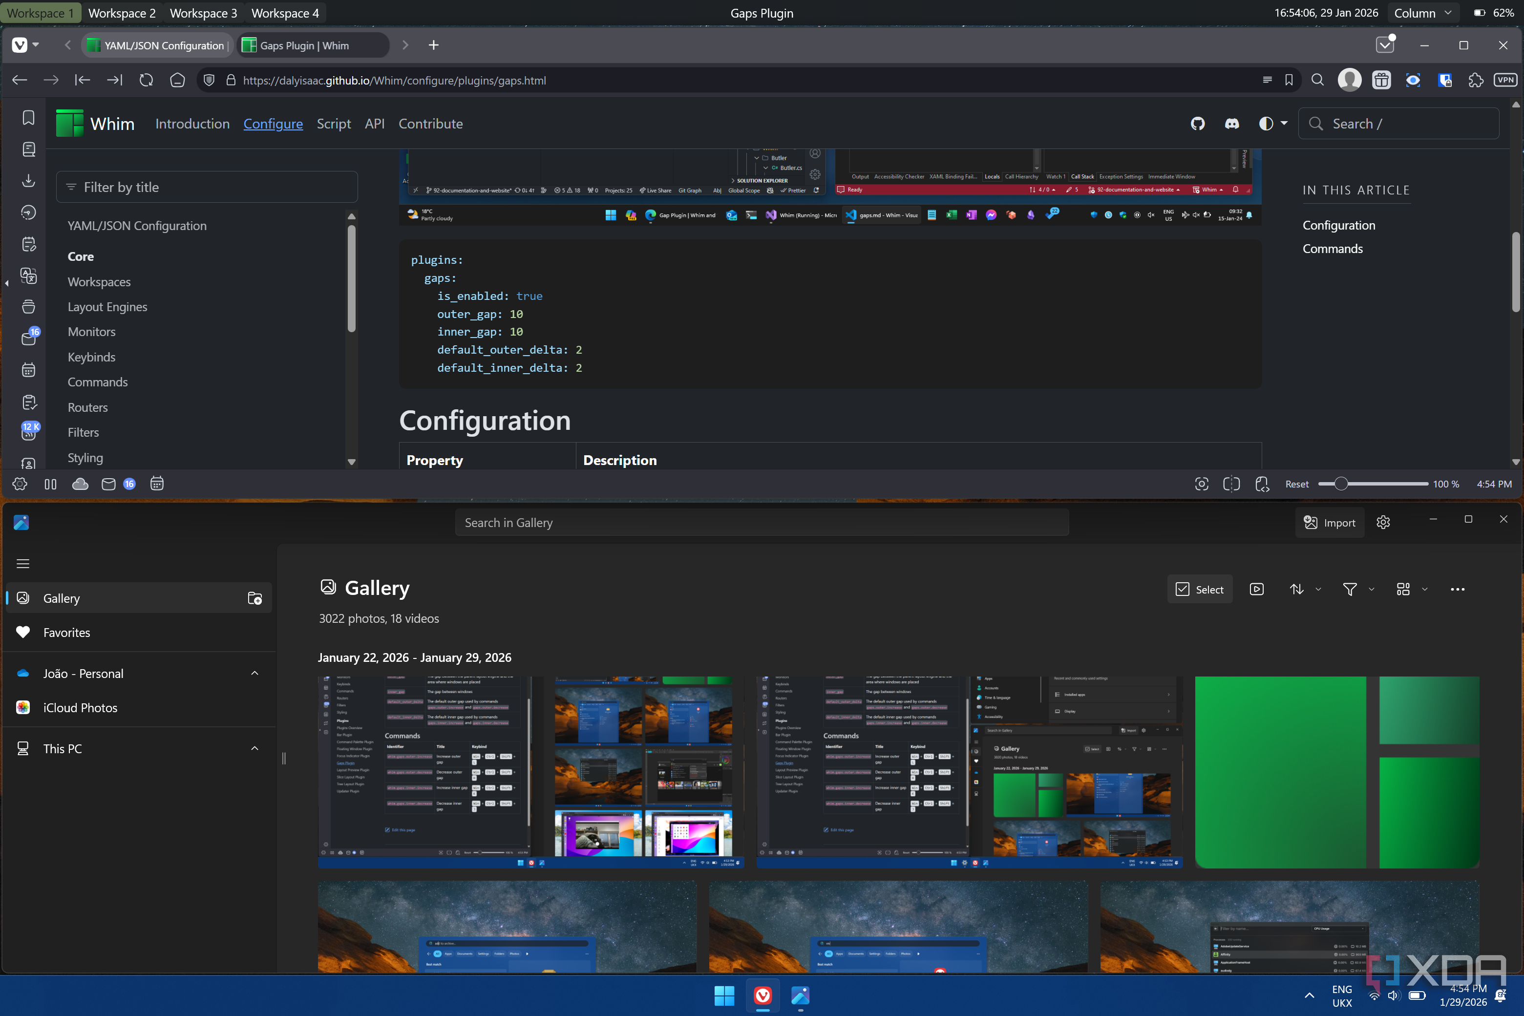Toggle page tiling icon in status bar
1524x1016 pixels.
pos(1231,484)
